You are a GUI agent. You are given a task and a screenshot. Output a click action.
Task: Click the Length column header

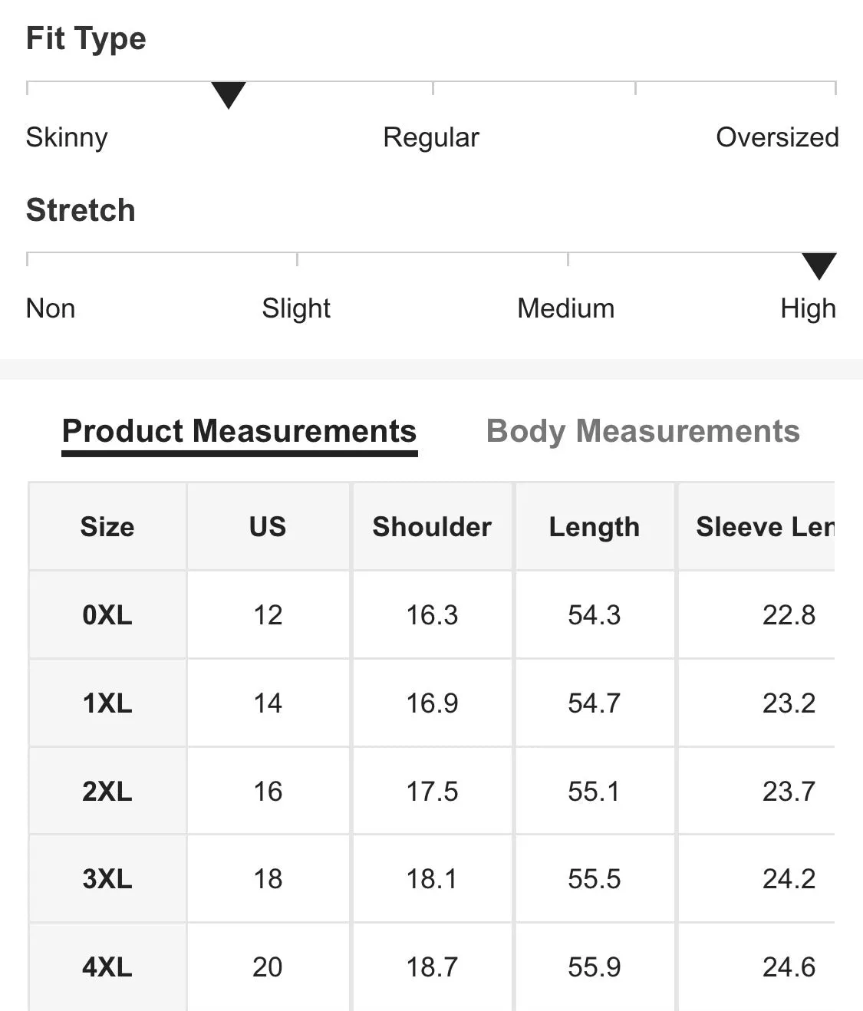click(x=595, y=527)
